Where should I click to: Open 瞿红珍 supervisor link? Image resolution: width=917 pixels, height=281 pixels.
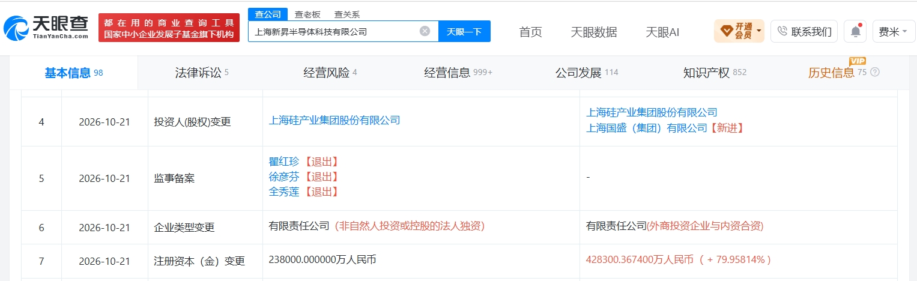coord(283,162)
